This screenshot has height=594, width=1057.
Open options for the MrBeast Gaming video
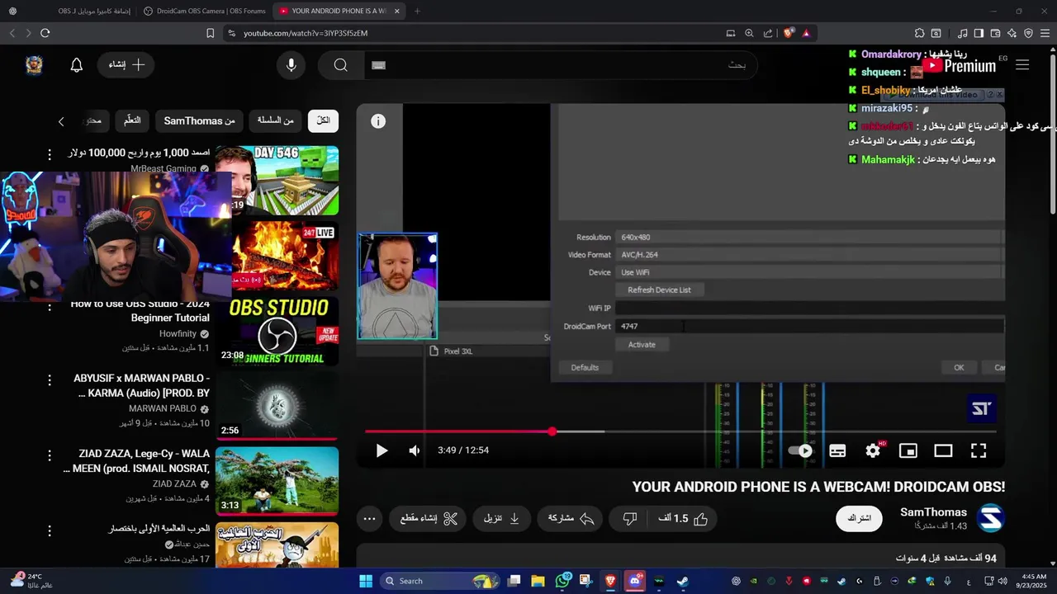click(50, 154)
